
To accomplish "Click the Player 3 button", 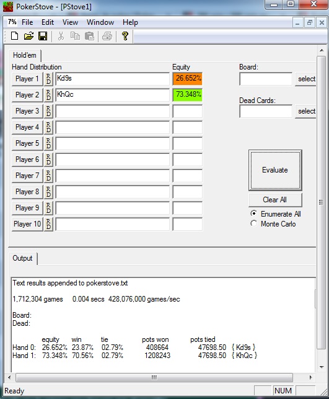I will coord(27,111).
